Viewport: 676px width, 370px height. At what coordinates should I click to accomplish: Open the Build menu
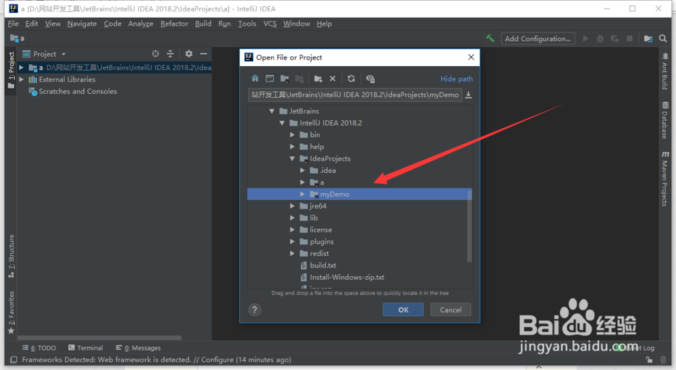[203, 24]
